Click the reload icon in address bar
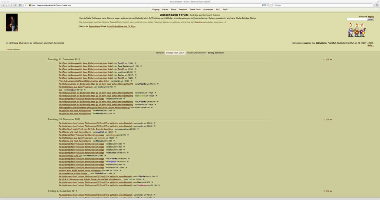The image size is (380, 200). 268,5
